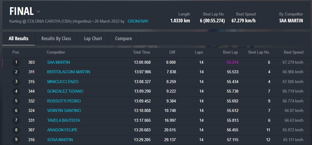Switch to the Lap Chart tab
The height and width of the screenshot is (145, 312).
click(x=93, y=38)
